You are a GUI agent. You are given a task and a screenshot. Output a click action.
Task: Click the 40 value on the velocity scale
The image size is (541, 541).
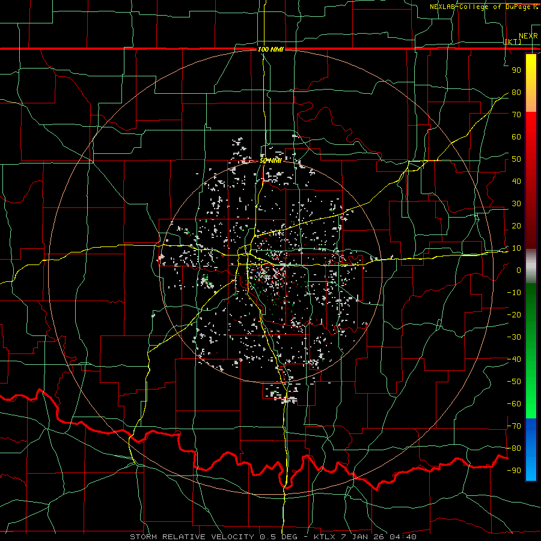click(516, 182)
